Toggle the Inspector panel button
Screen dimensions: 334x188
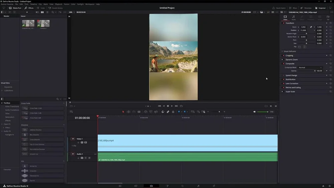click(x=320, y=8)
